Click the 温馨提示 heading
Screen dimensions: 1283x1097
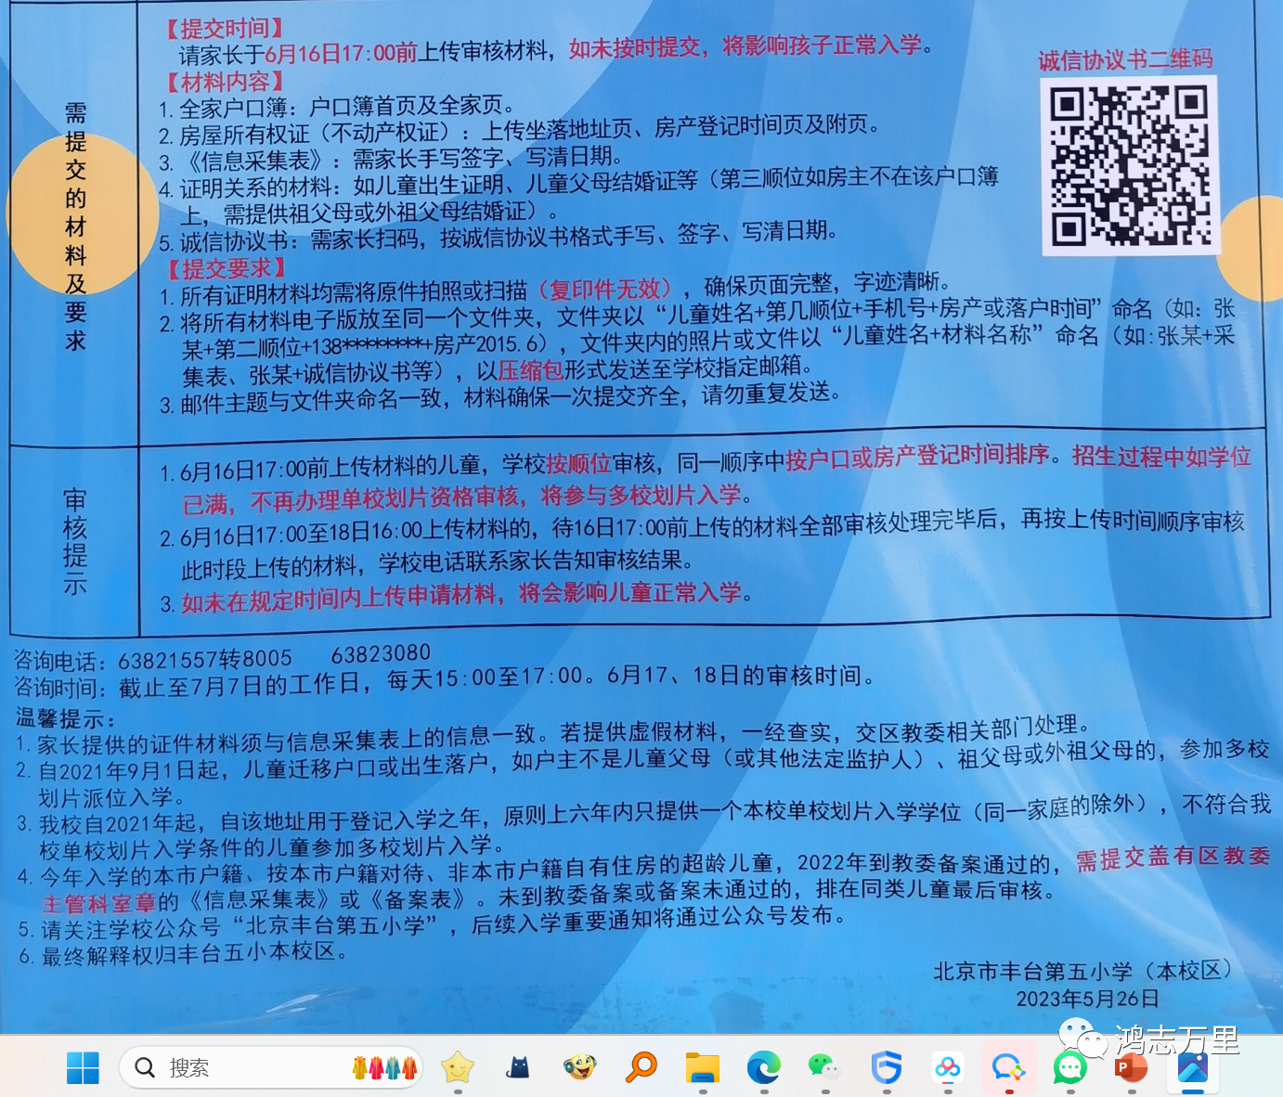(x=65, y=718)
